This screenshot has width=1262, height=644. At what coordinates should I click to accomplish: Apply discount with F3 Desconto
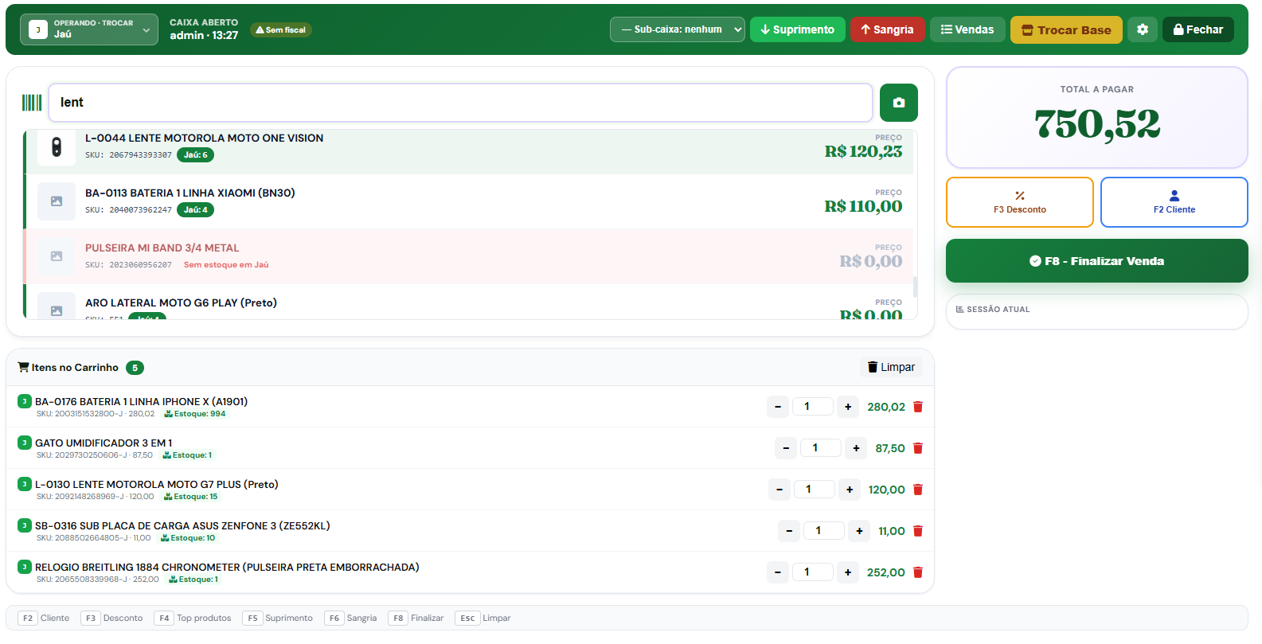click(1020, 202)
